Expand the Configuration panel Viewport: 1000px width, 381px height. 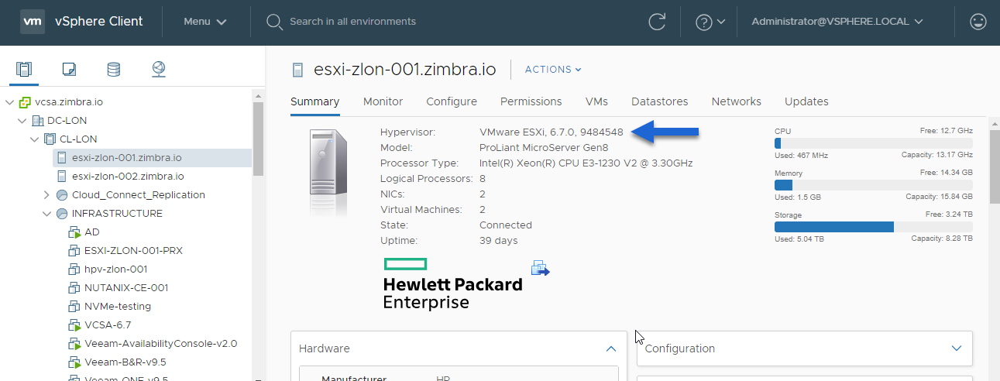point(957,348)
